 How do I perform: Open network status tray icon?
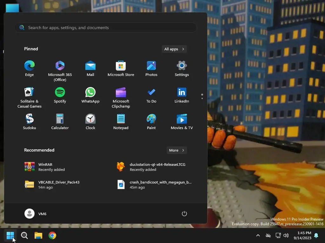click(278, 235)
